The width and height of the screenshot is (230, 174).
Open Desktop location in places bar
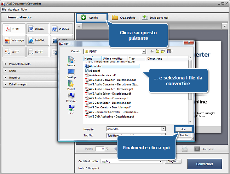click(x=71, y=74)
